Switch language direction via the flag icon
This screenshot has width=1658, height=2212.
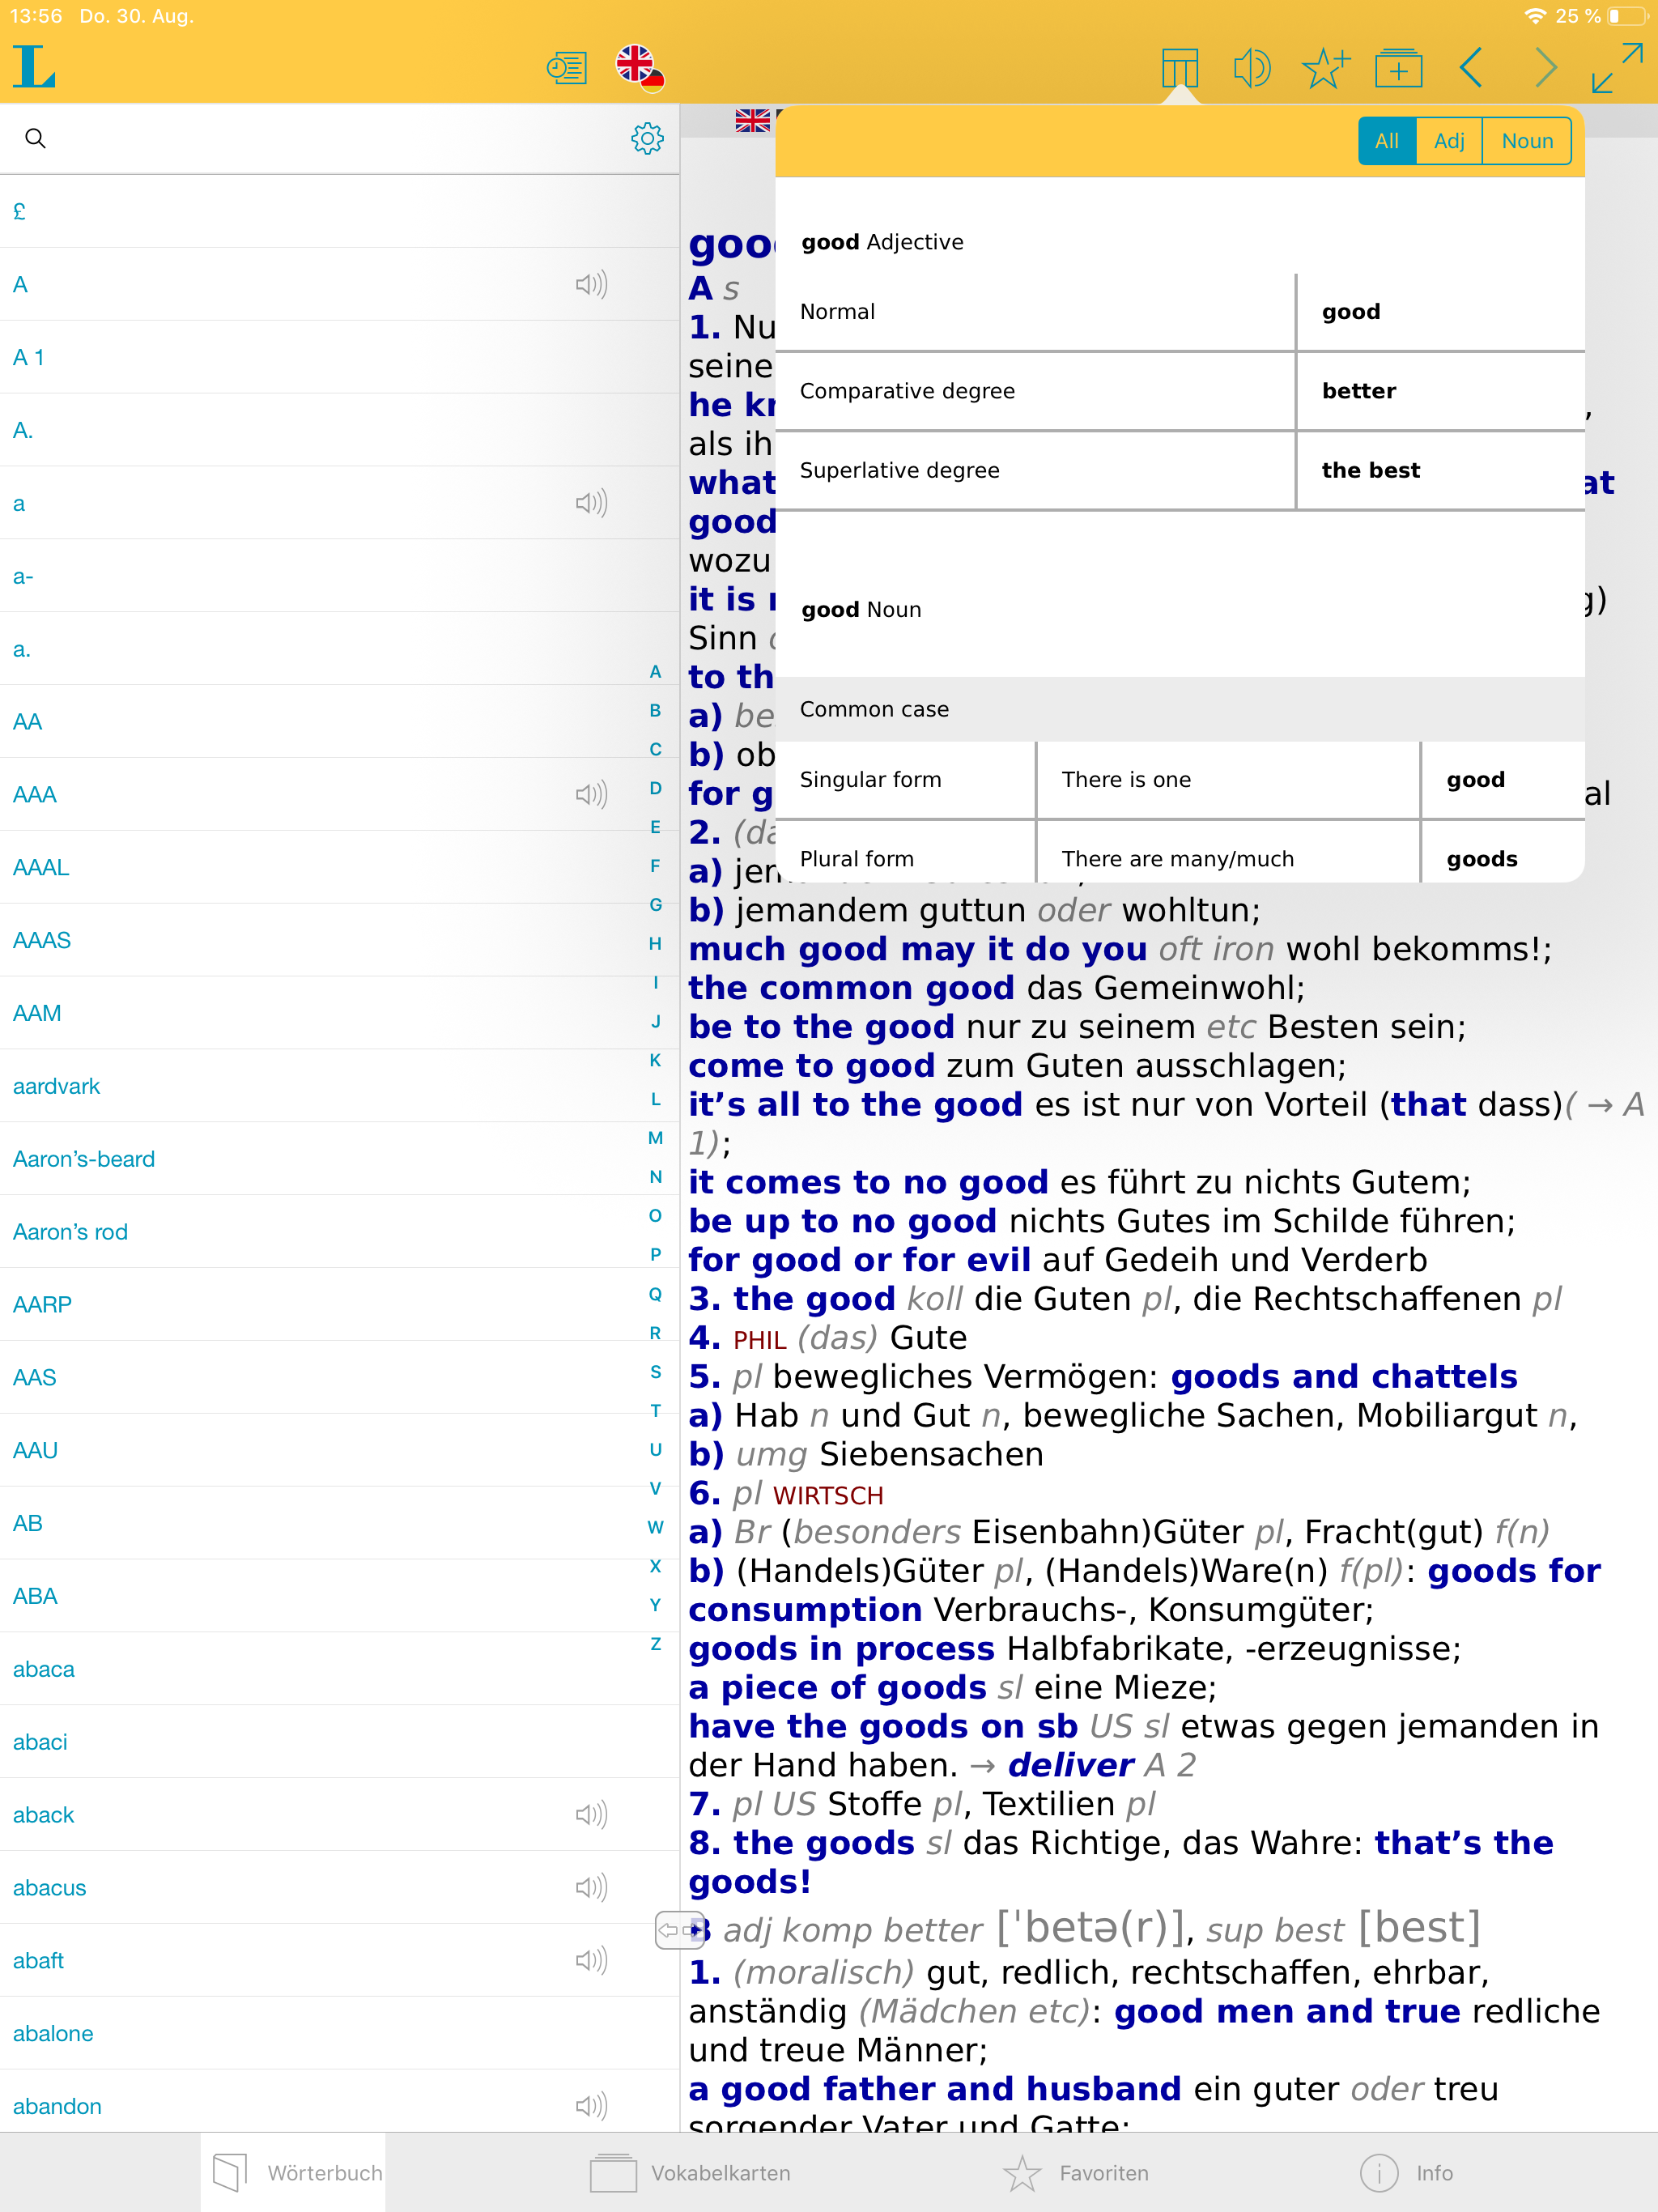tap(641, 68)
